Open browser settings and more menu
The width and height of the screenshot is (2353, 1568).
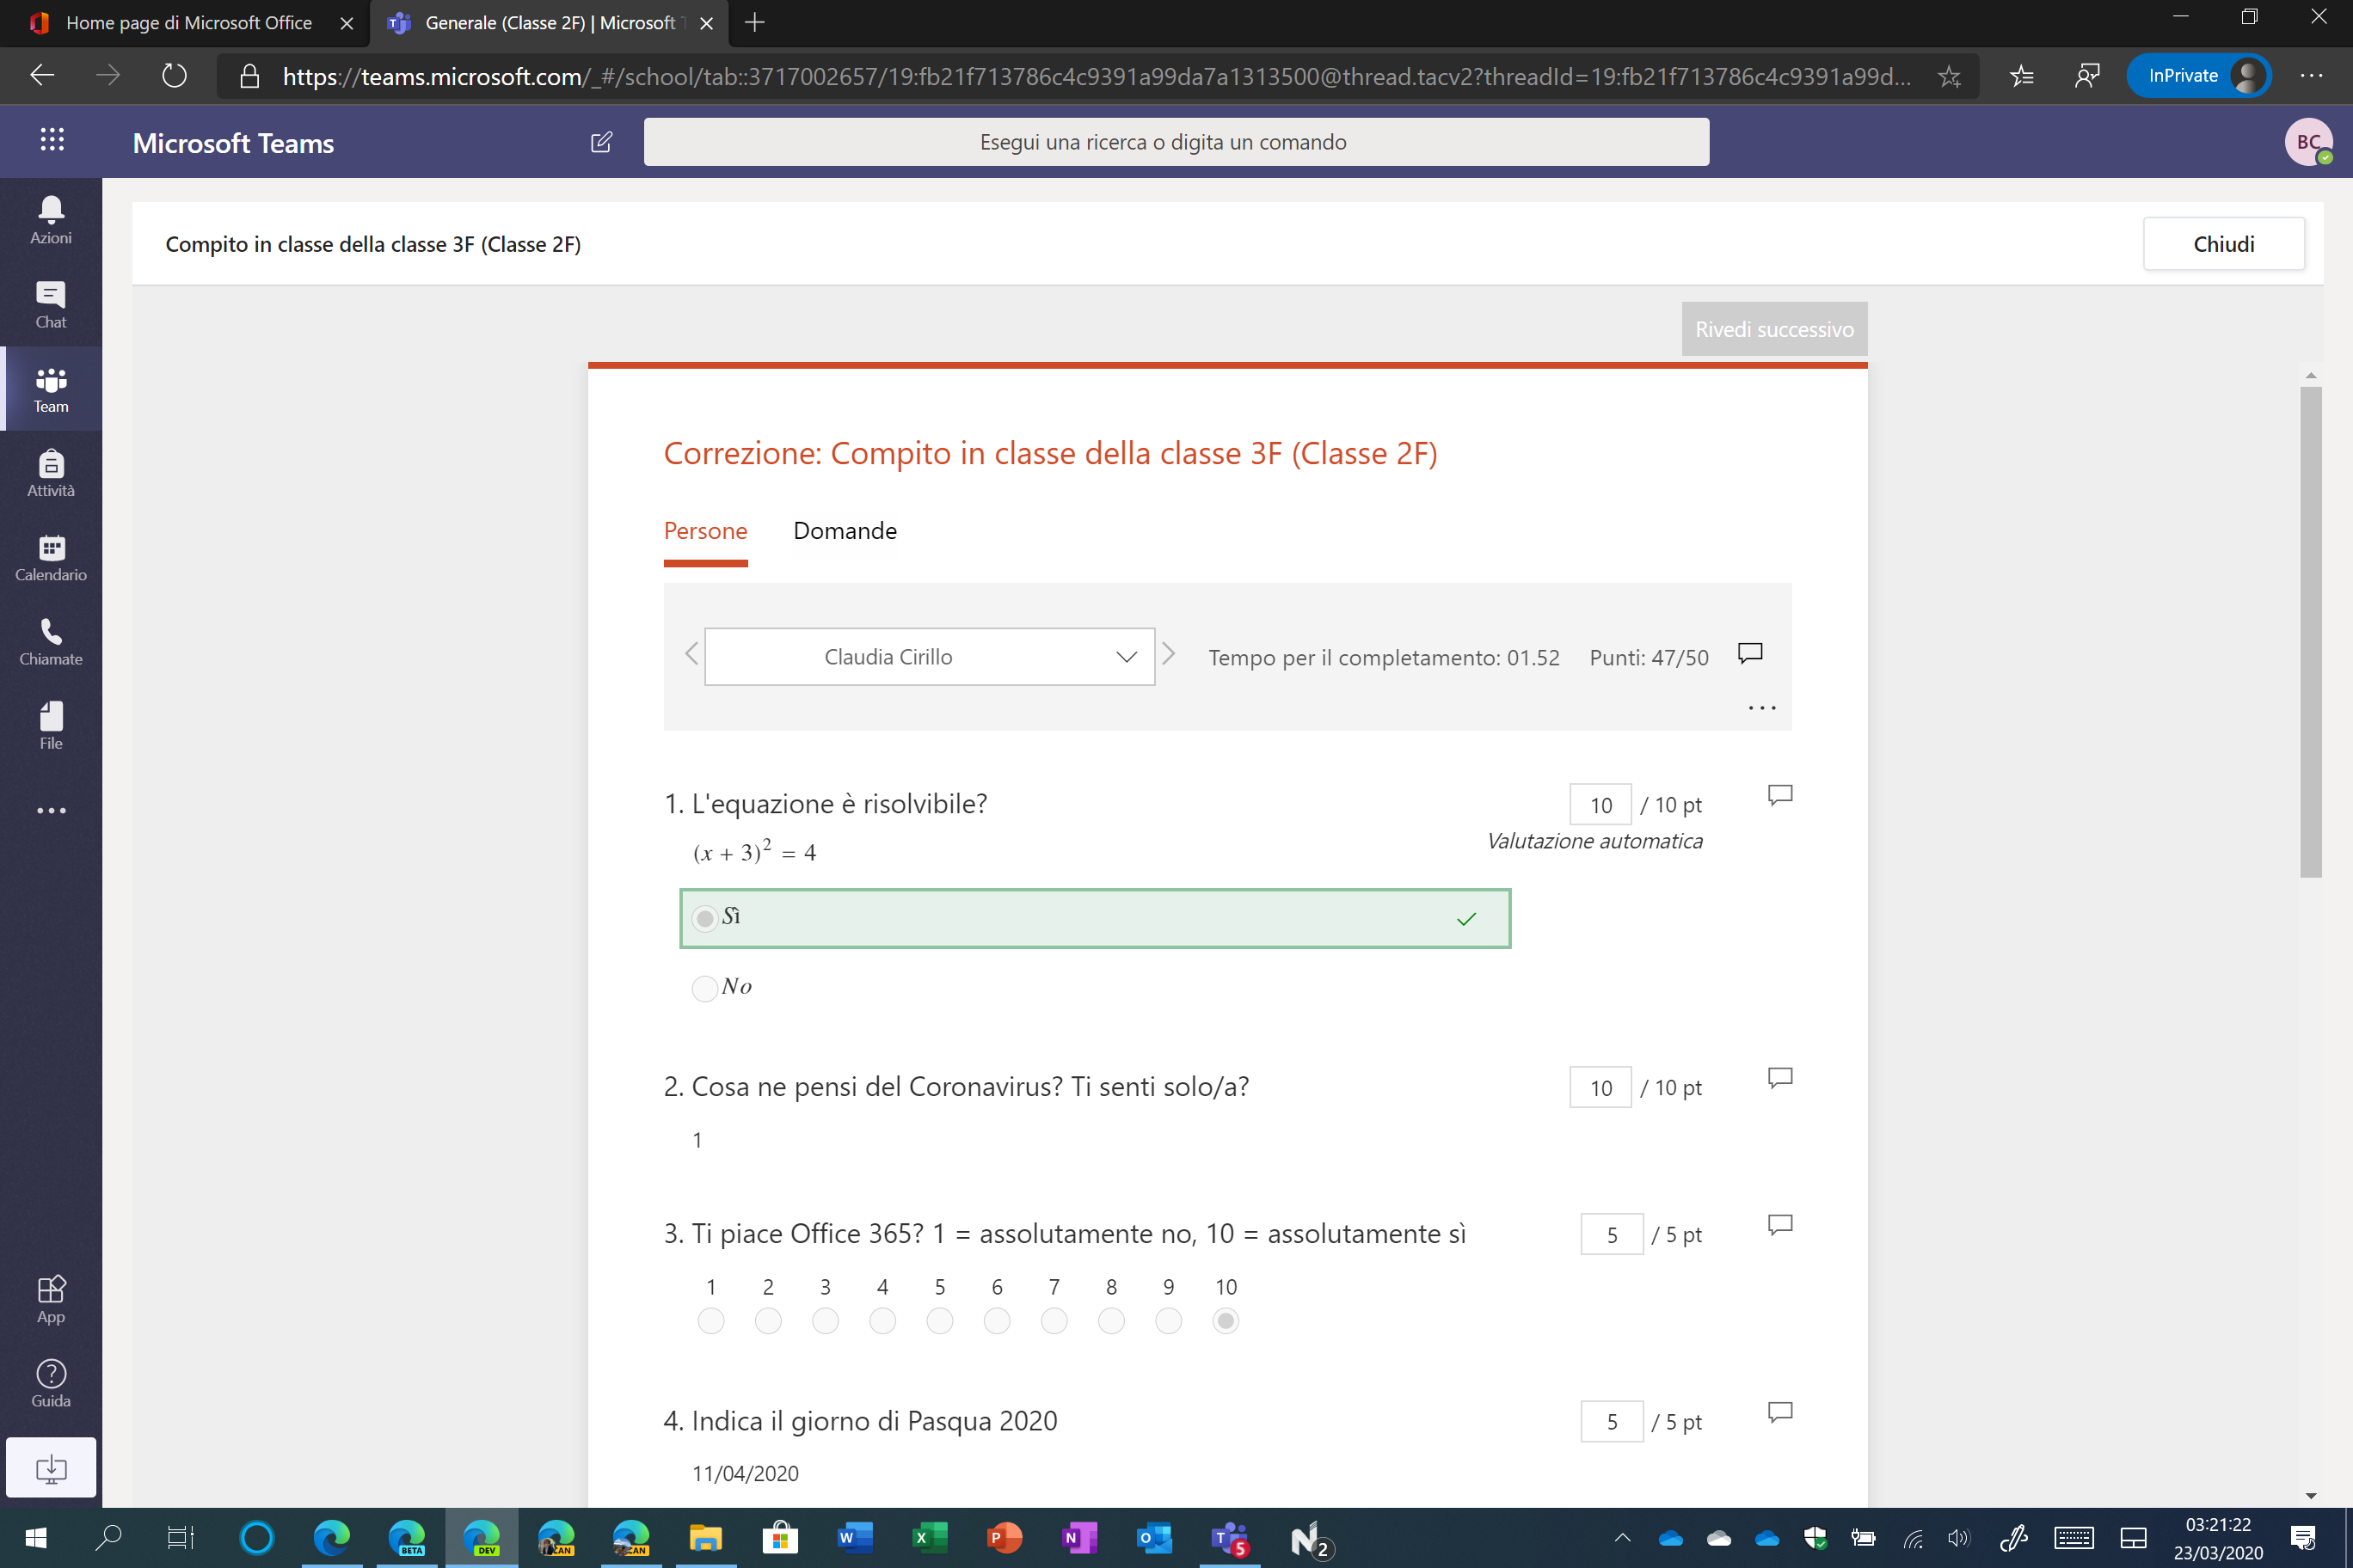click(2311, 76)
